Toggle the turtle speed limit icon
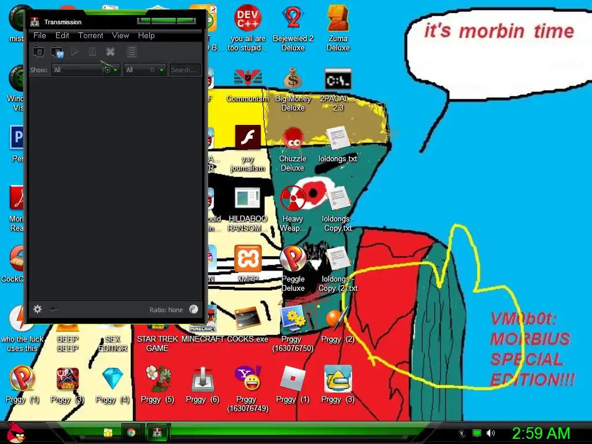 pyautogui.click(x=54, y=309)
